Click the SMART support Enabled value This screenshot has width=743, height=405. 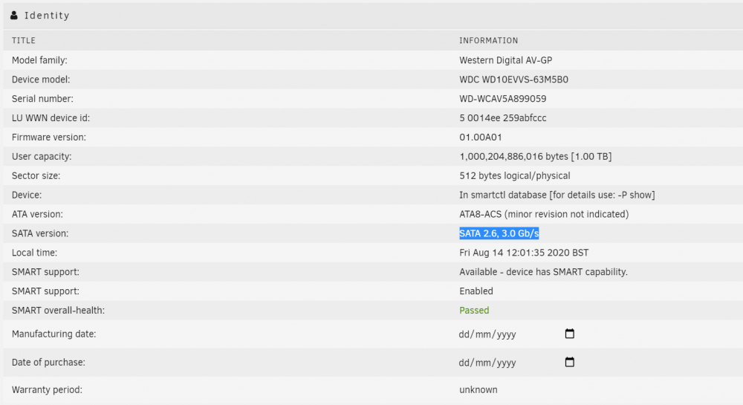tap(476, 291)
